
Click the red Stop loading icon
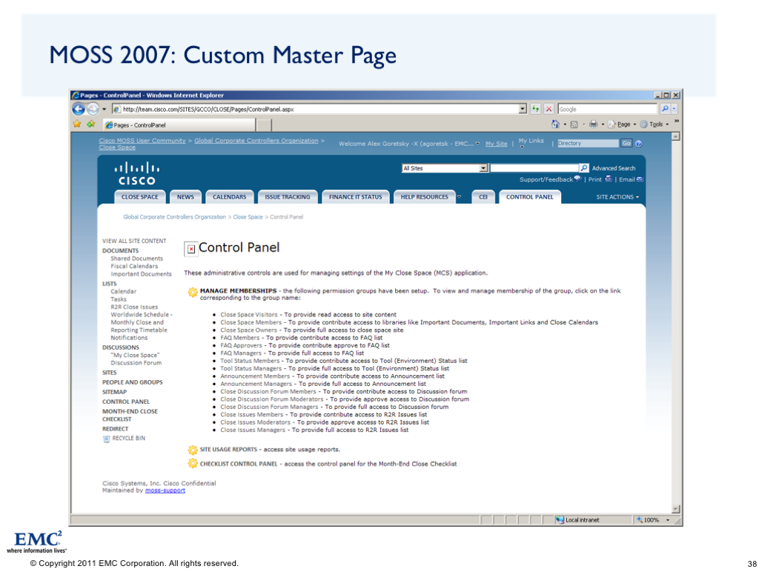pyautogui.click(x=548, y=109)
